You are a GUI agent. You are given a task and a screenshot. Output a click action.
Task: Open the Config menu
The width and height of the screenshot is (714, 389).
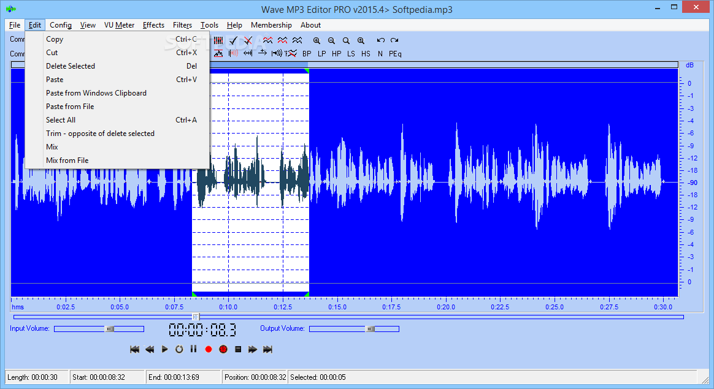(61, 25)
